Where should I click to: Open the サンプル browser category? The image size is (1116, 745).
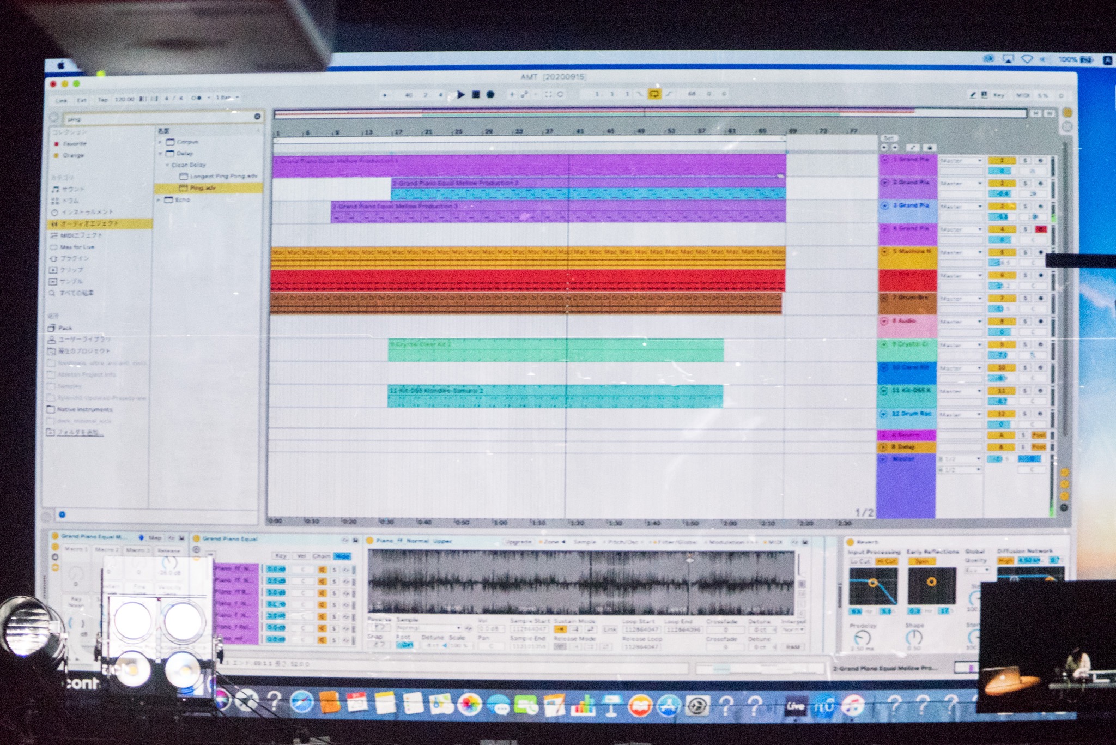click(66, 281)
